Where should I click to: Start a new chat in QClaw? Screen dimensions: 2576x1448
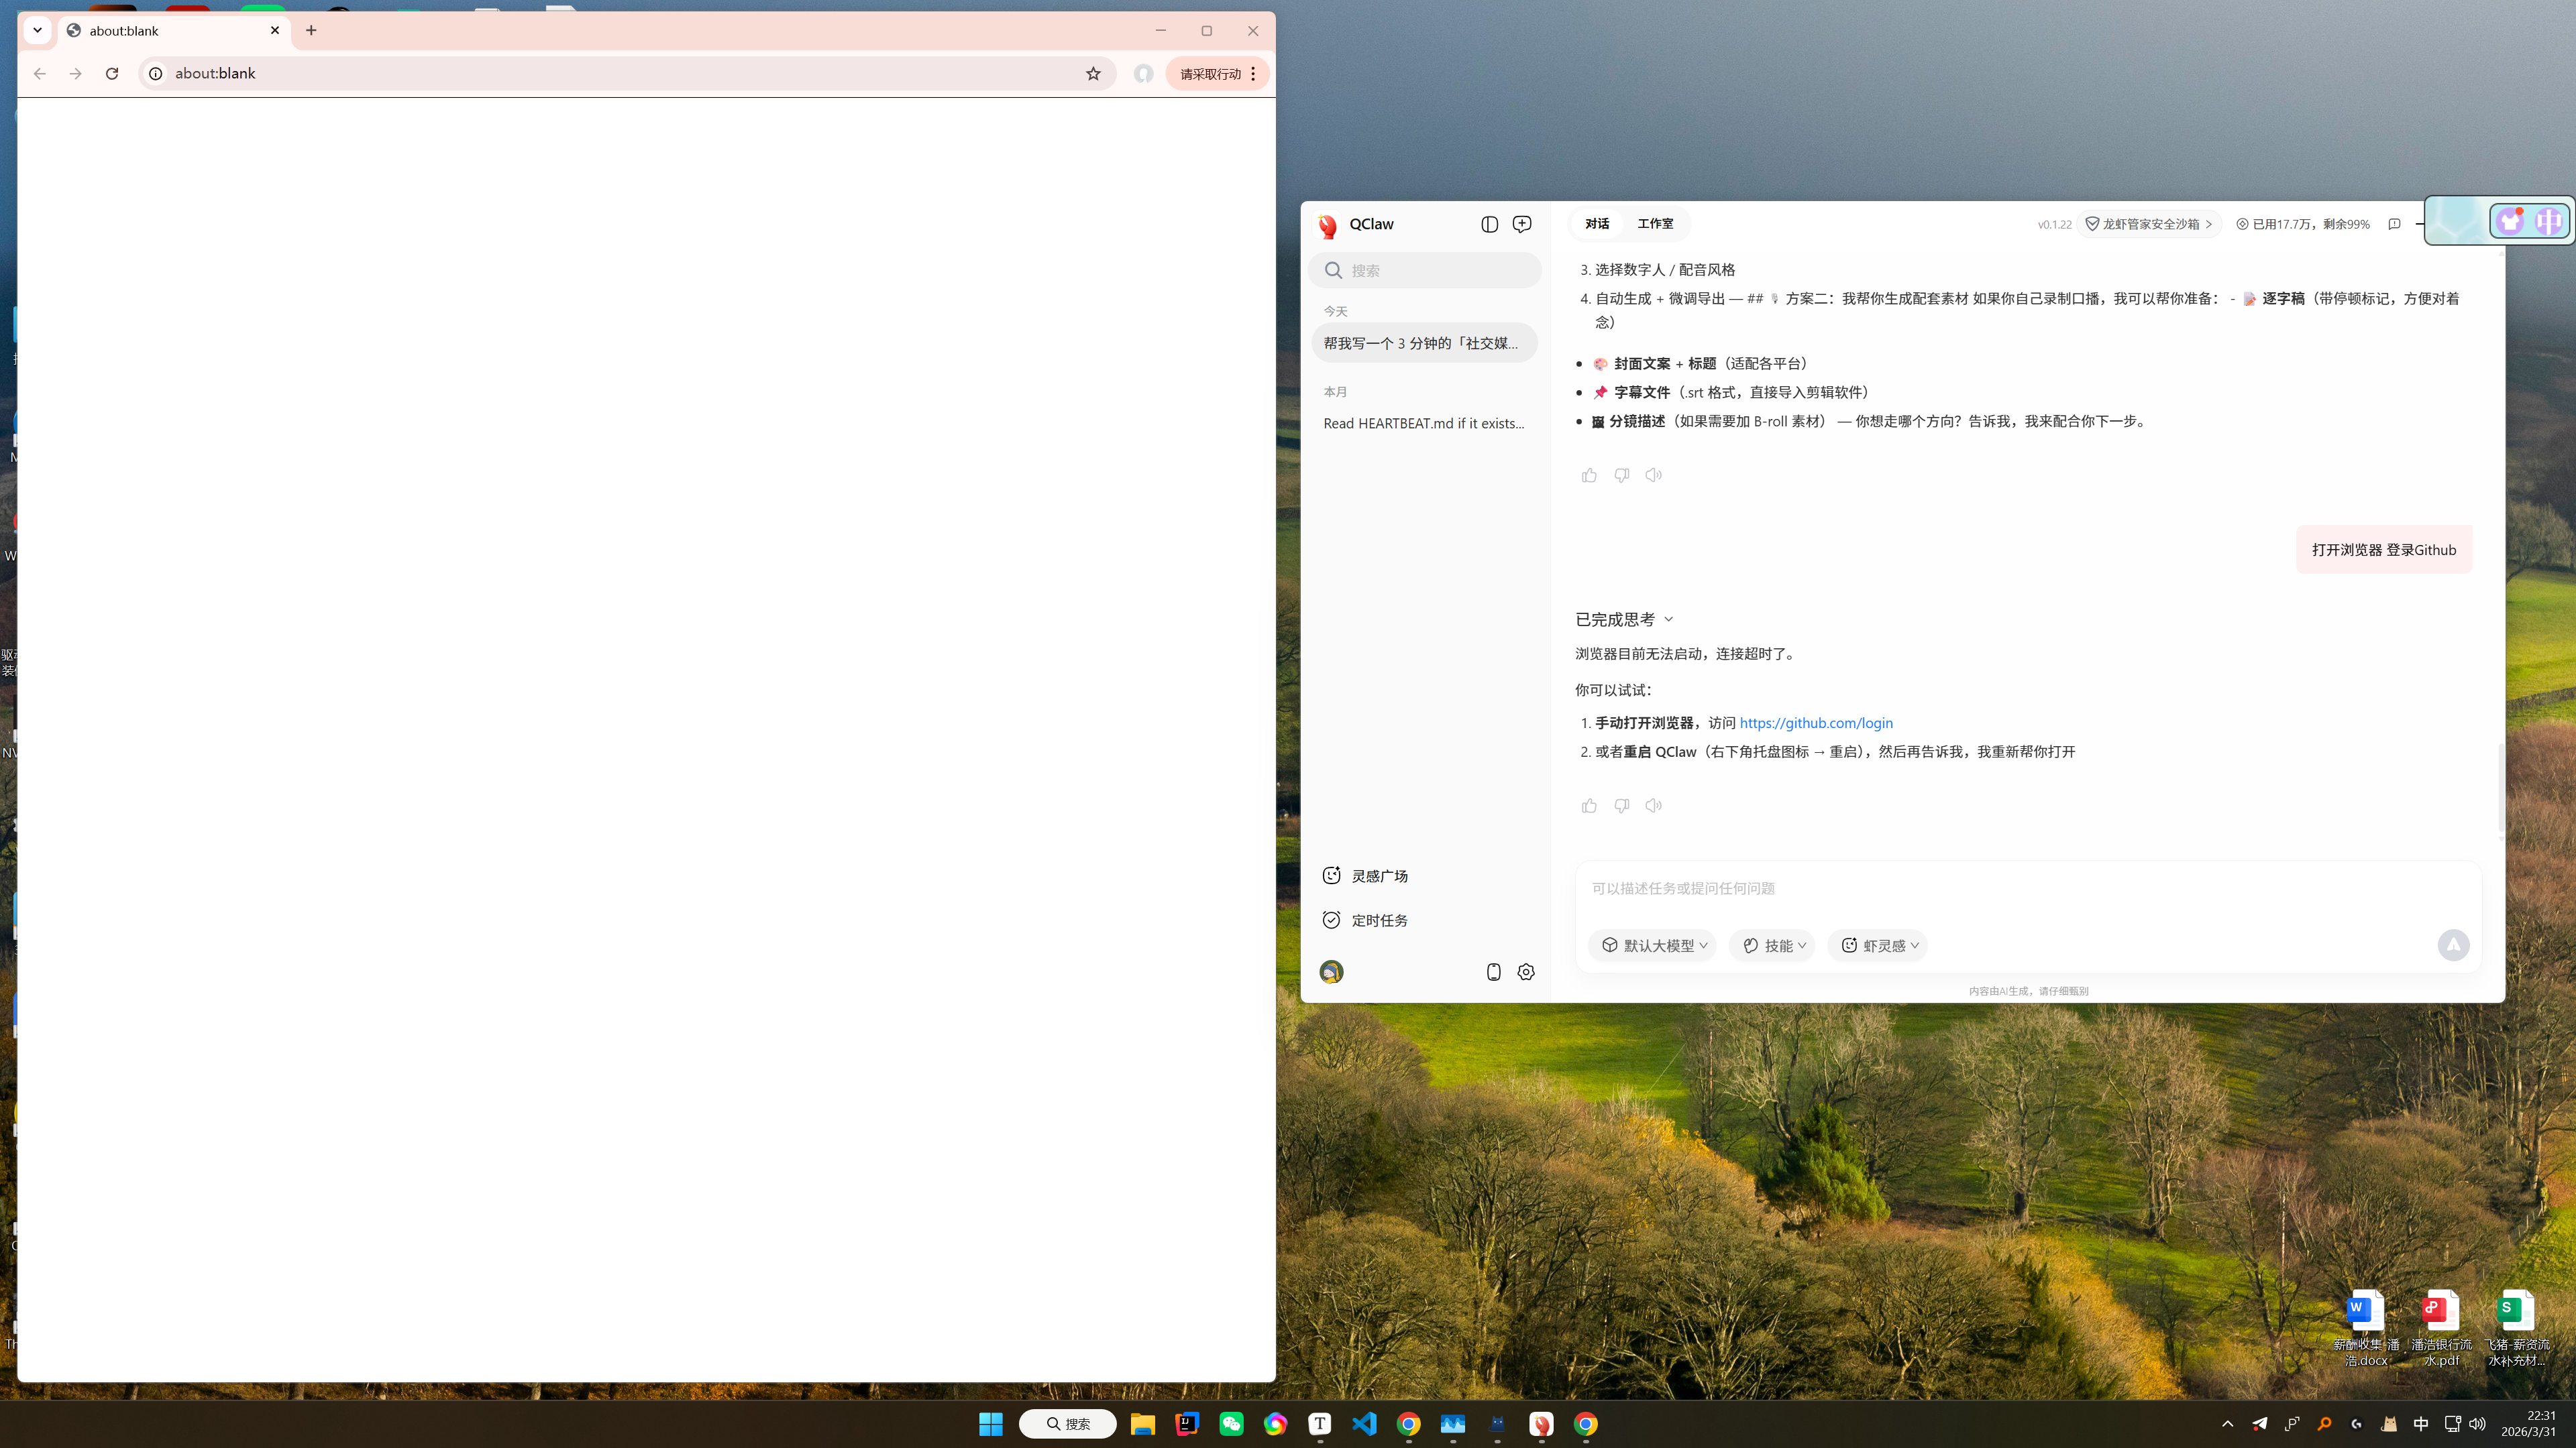[1522, 224]
